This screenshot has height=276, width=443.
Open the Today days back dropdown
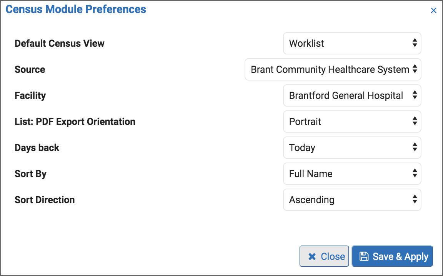[x=352, y=148]
